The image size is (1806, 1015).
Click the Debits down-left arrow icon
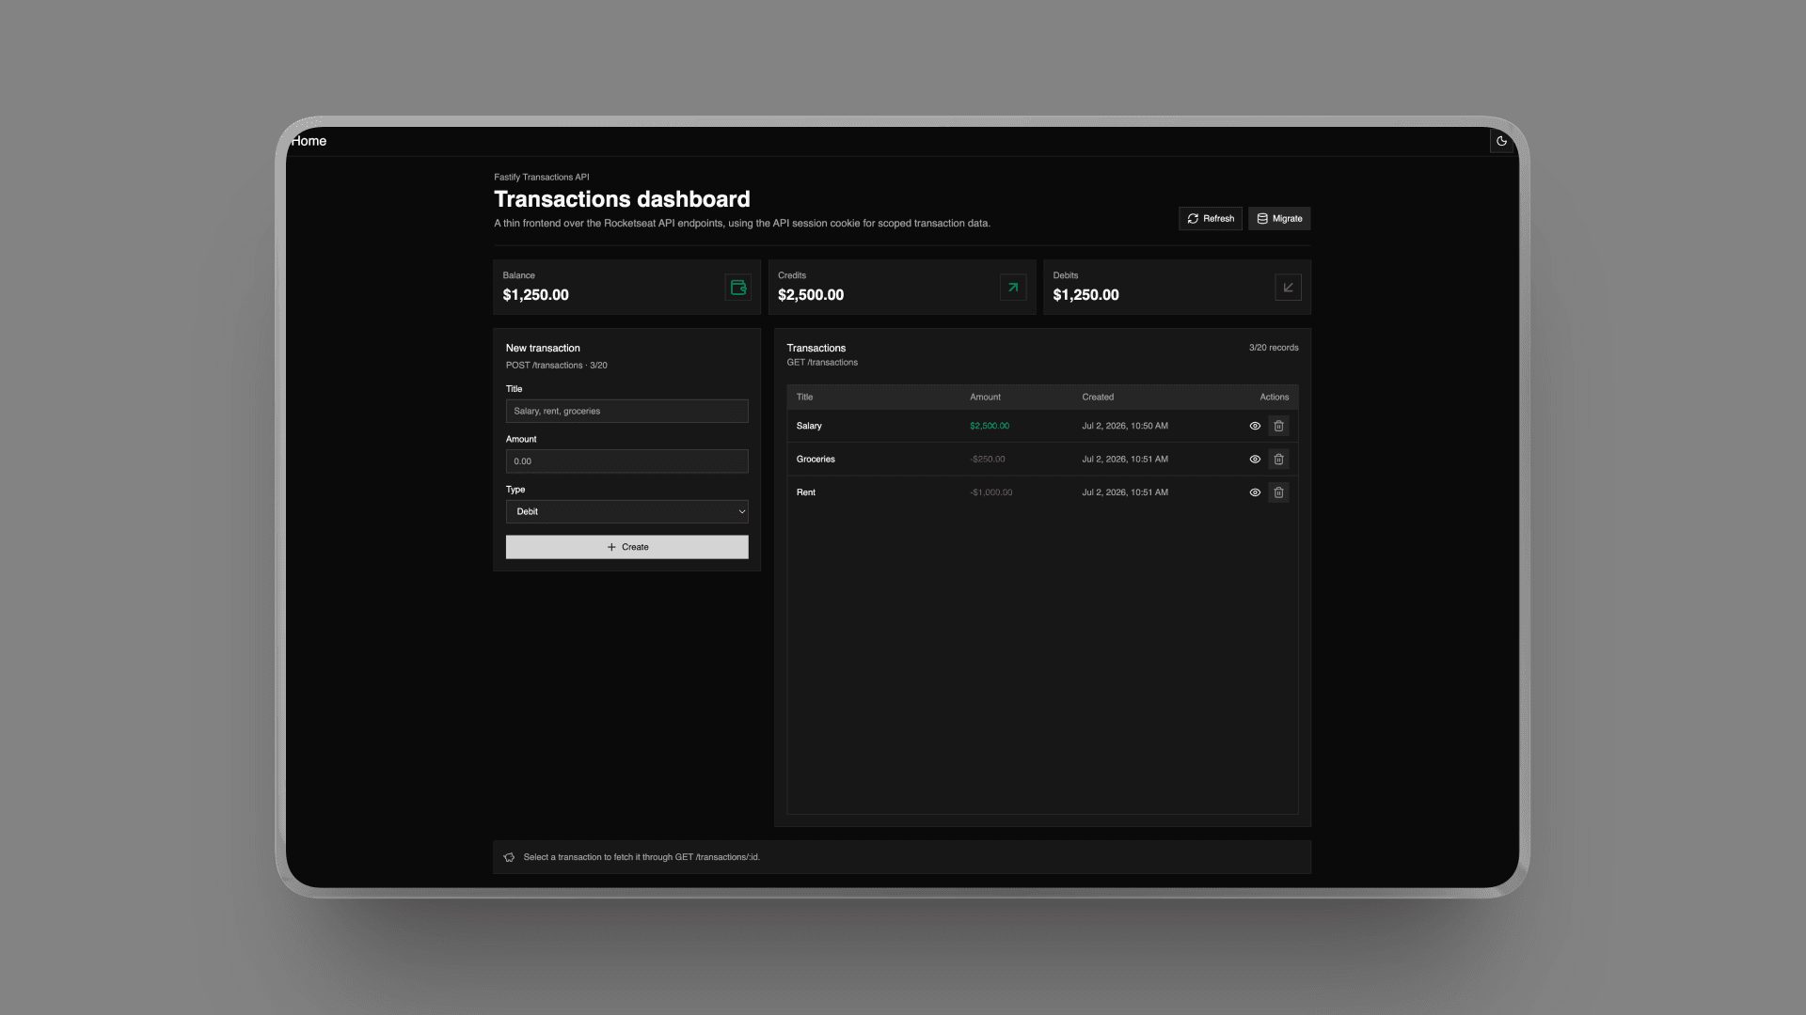click(1288, 288)
